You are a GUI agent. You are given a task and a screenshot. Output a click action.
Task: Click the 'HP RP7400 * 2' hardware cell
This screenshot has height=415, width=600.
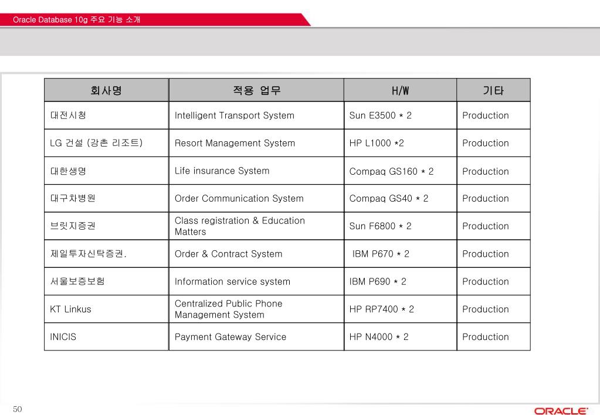(x=400, y=309)
